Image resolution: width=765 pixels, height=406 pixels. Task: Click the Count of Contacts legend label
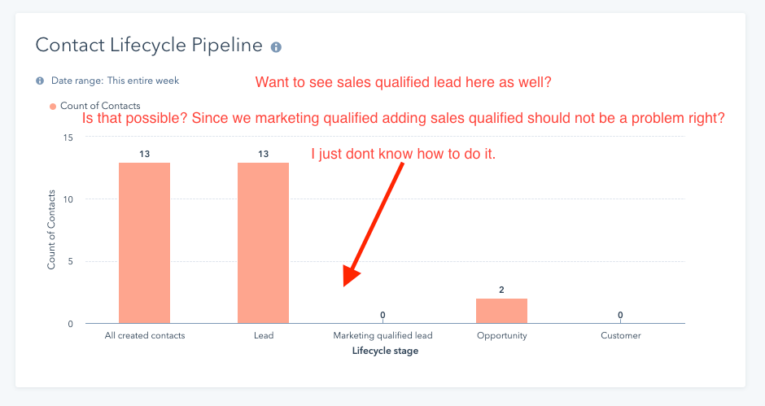tap(100, 106)
